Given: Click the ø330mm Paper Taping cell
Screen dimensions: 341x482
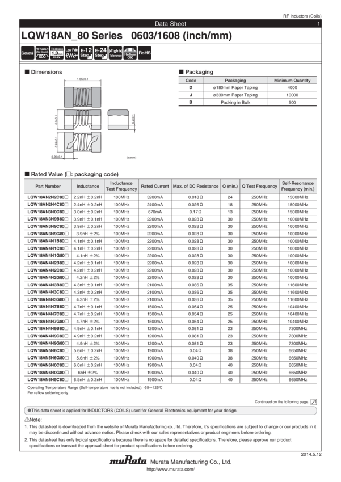Looking at the screenshot, I should tap(235, 95).
